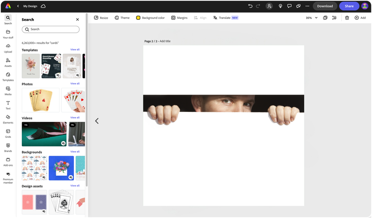Click the search panel vertical scrollbar
Viewport: 372px width, 218px height.
coord(87,100)
